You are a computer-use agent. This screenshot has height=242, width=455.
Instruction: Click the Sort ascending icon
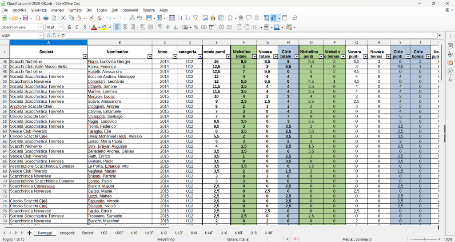(x=180, y=18)
